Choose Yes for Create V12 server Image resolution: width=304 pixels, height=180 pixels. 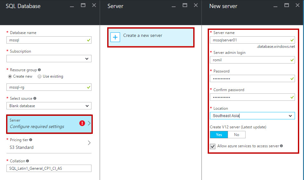click(219, 135)
